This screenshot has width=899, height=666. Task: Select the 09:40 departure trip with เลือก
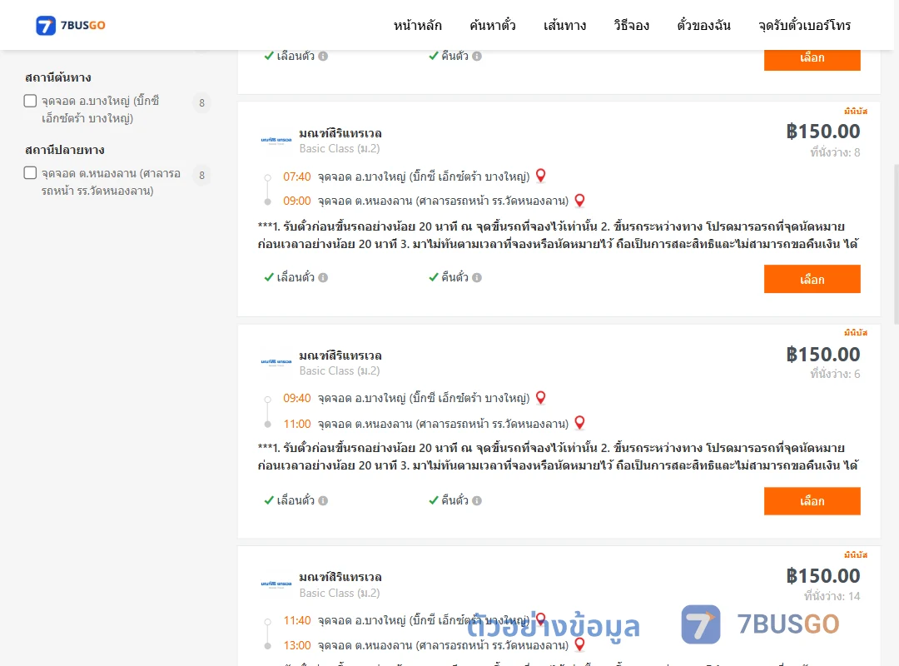[x=812, y=501]
